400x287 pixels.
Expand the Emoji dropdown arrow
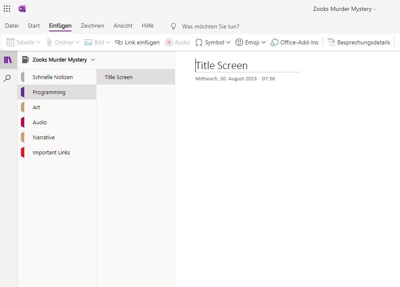click(x=263, y=42)
